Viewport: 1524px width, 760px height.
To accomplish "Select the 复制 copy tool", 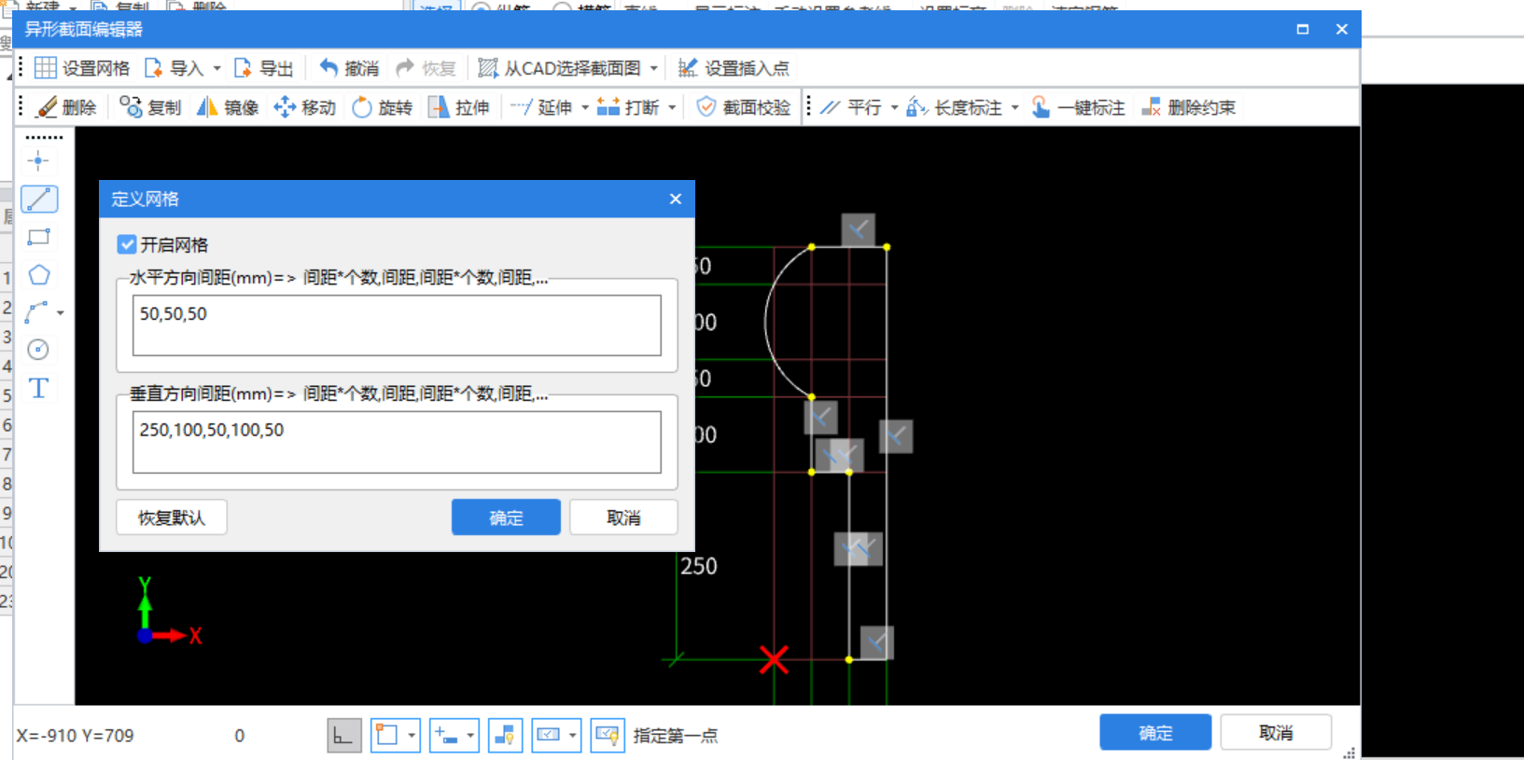I will [150, 107].
